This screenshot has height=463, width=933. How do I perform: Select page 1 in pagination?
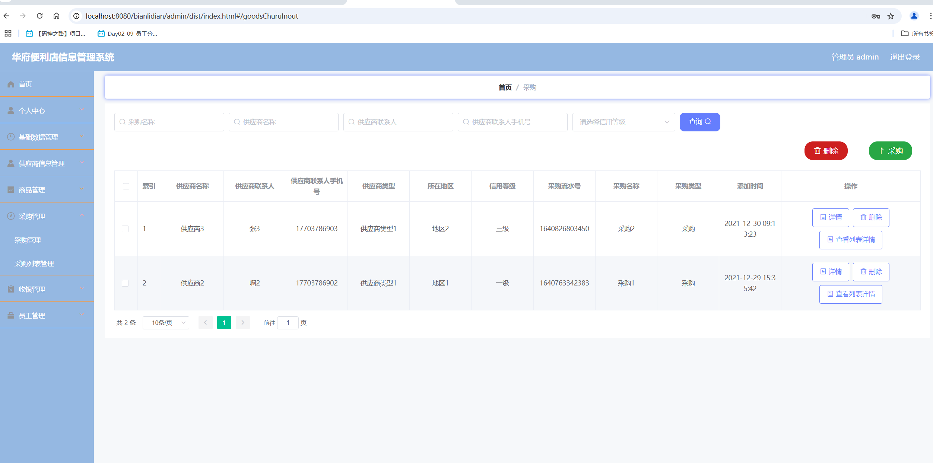[x=224, y=323]
